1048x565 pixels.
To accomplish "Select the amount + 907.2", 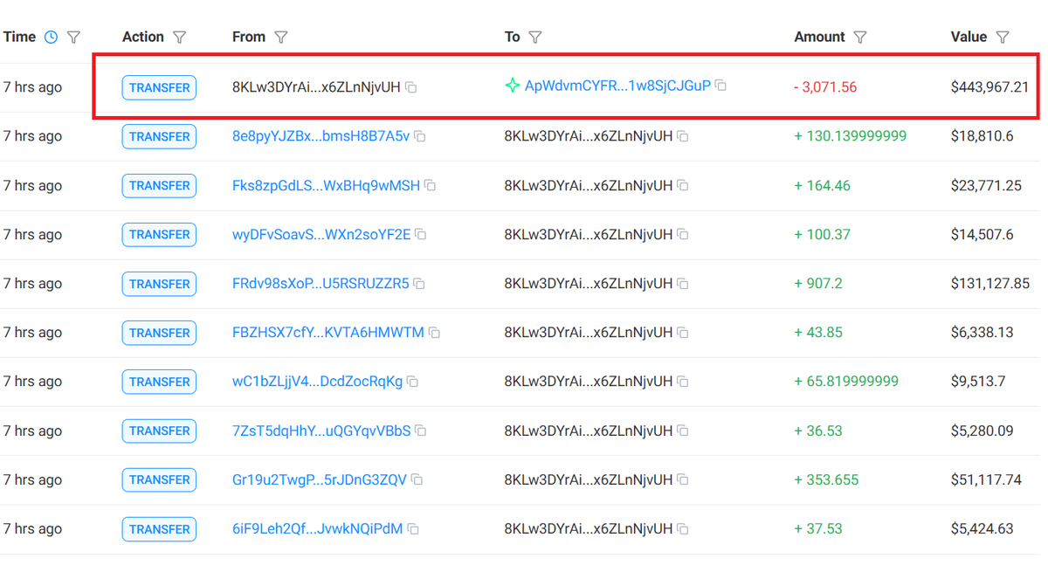I will click(818, 284).
